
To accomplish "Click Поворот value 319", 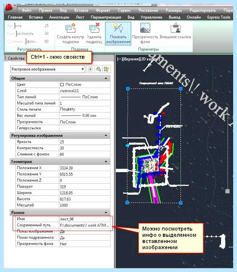I will (84, 187).
